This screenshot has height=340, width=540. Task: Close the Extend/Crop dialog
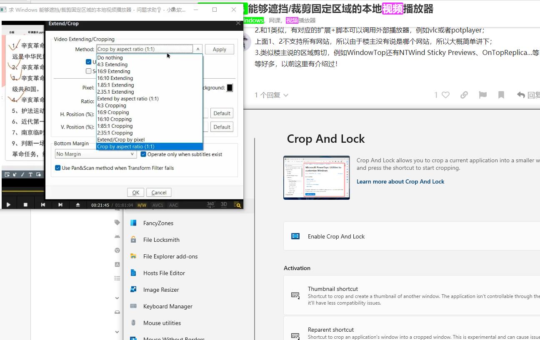(238, 23)
